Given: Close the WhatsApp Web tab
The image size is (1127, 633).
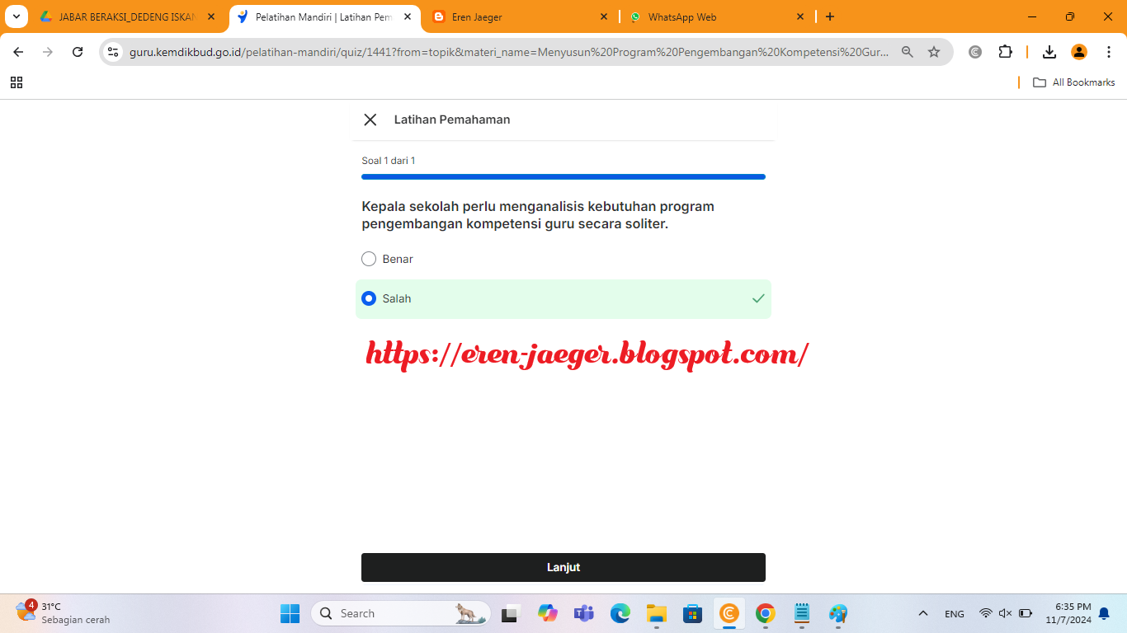Looking at the screenshot, I should tap(800, 16).
